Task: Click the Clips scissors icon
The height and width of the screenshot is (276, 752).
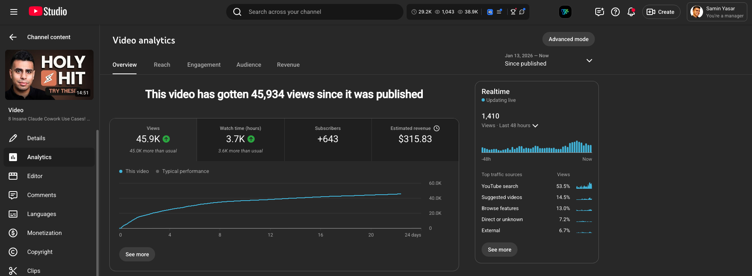Action: coord(13,270)
